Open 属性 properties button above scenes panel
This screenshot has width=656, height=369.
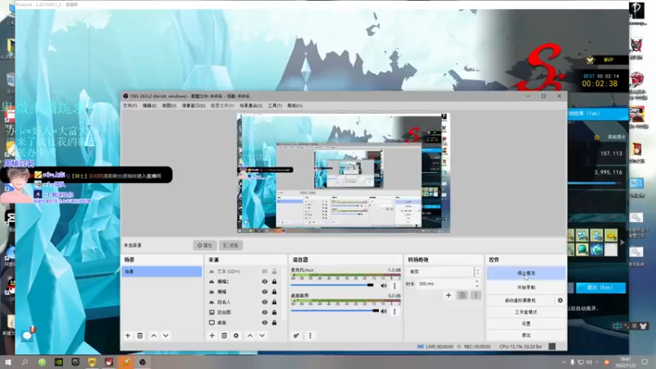point(204,245)
